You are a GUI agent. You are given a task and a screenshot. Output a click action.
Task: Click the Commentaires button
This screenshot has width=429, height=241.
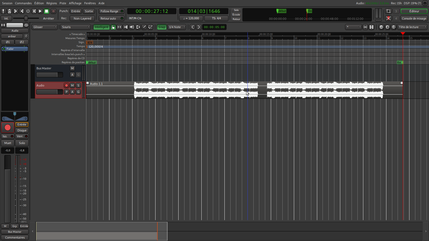point(15,238)
